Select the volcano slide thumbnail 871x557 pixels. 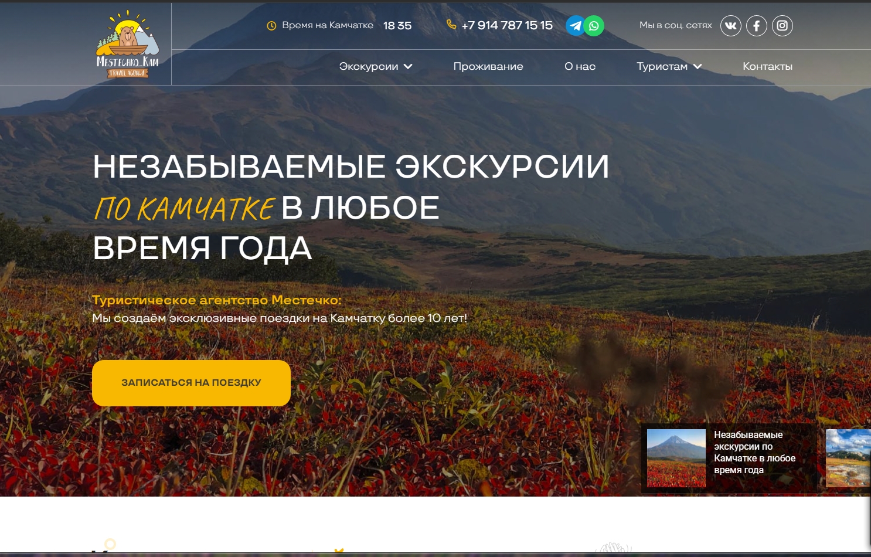click(x=676, y=458)
